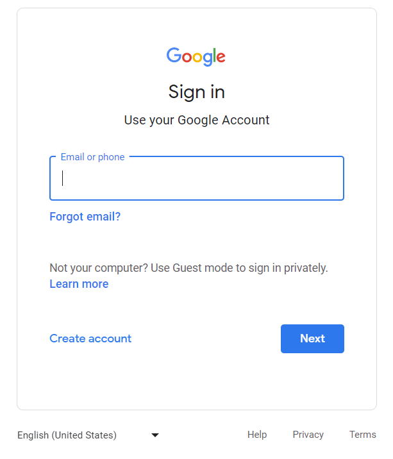Place cursor at blinking text caret

(x=62, y=178)
